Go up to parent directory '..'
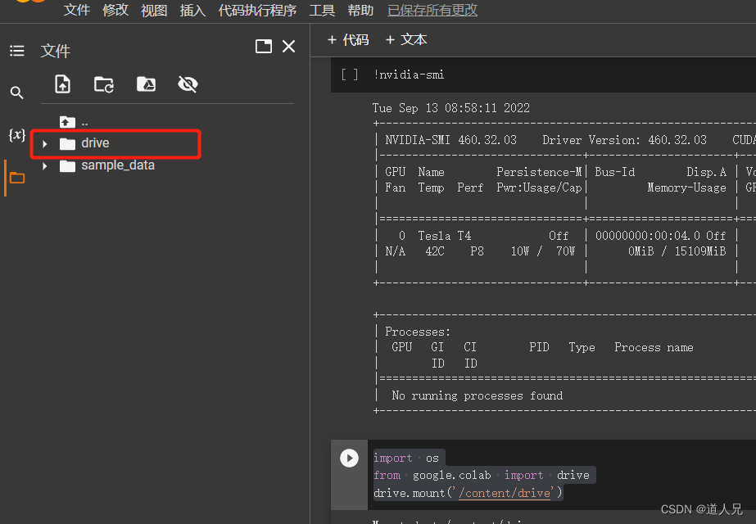Screen dimensions: 756x524 pyautogui.click(x=74, y=122)
